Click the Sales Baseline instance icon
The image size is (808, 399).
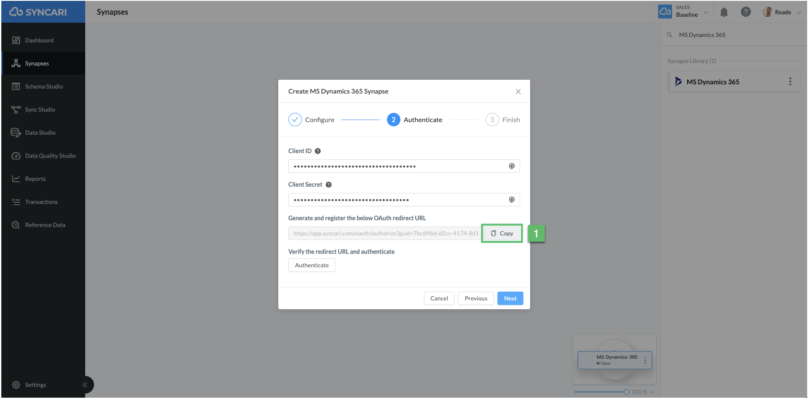point(665,12)
